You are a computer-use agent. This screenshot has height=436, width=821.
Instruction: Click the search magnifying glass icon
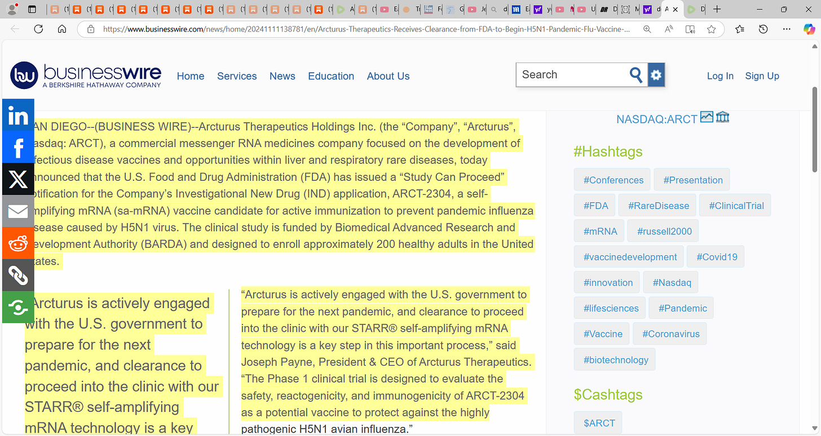[636, 75]
